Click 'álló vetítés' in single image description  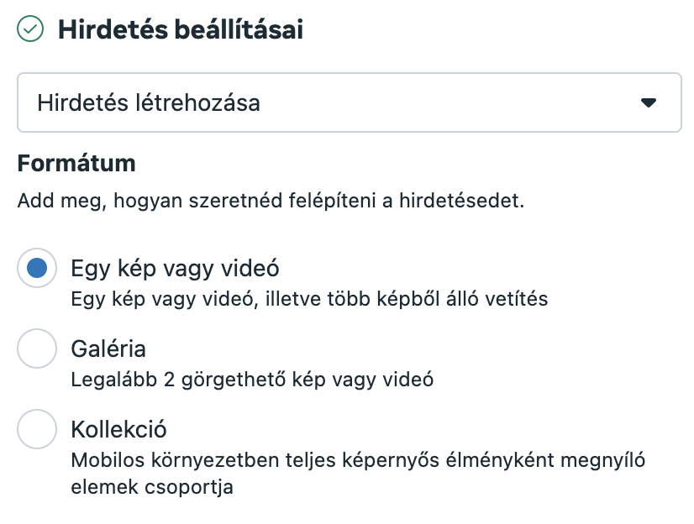[x=497, y=299]
